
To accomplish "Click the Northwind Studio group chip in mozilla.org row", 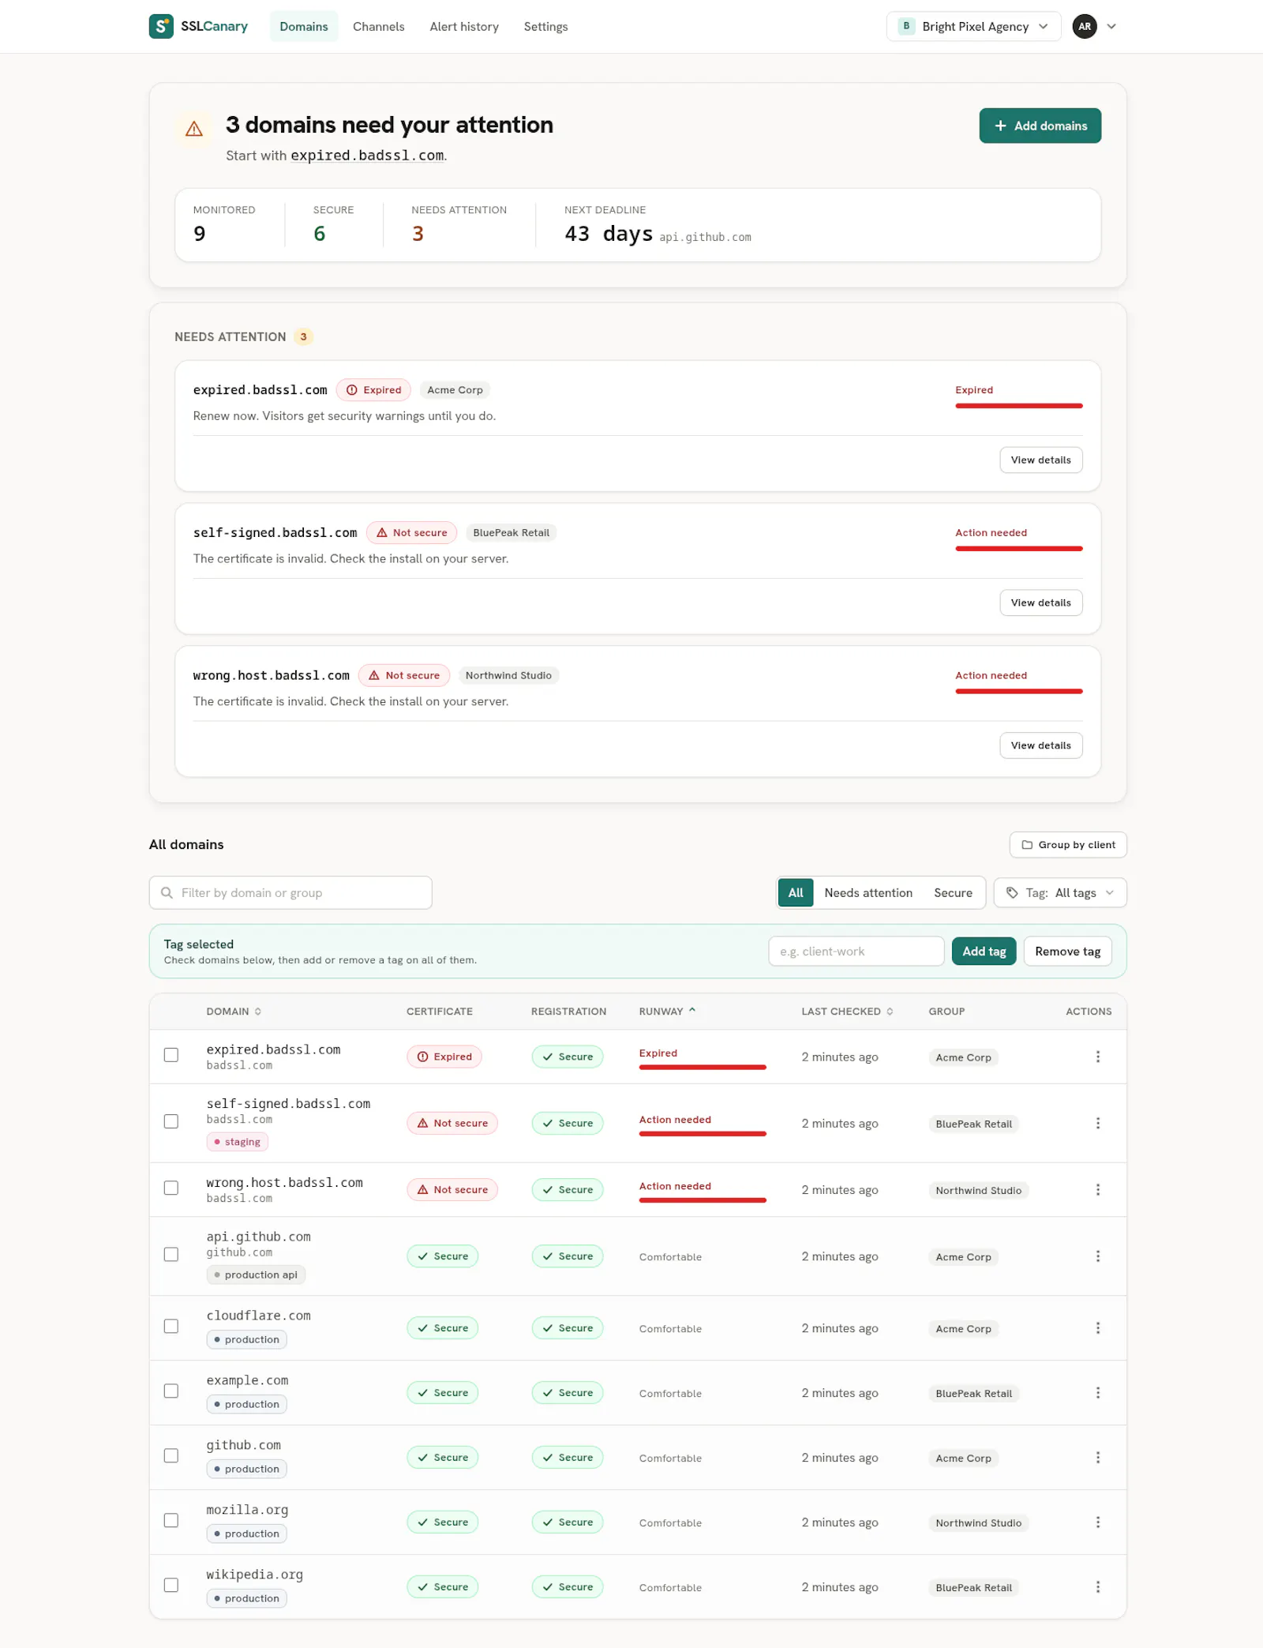I will [x=978, y=1523].
